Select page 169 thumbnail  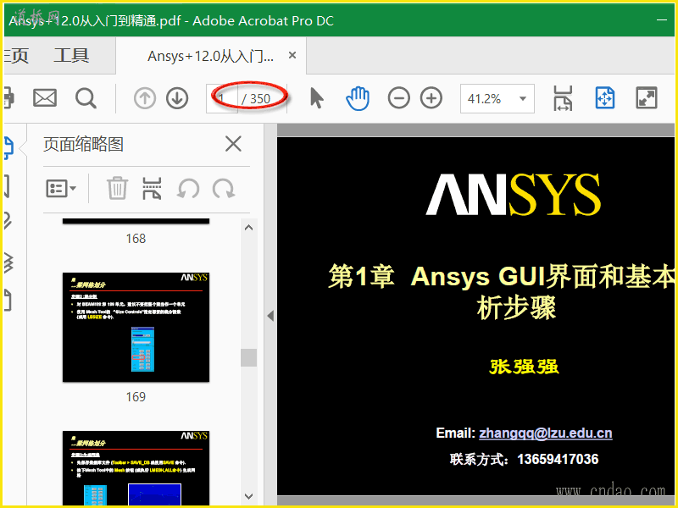point(136,328)
